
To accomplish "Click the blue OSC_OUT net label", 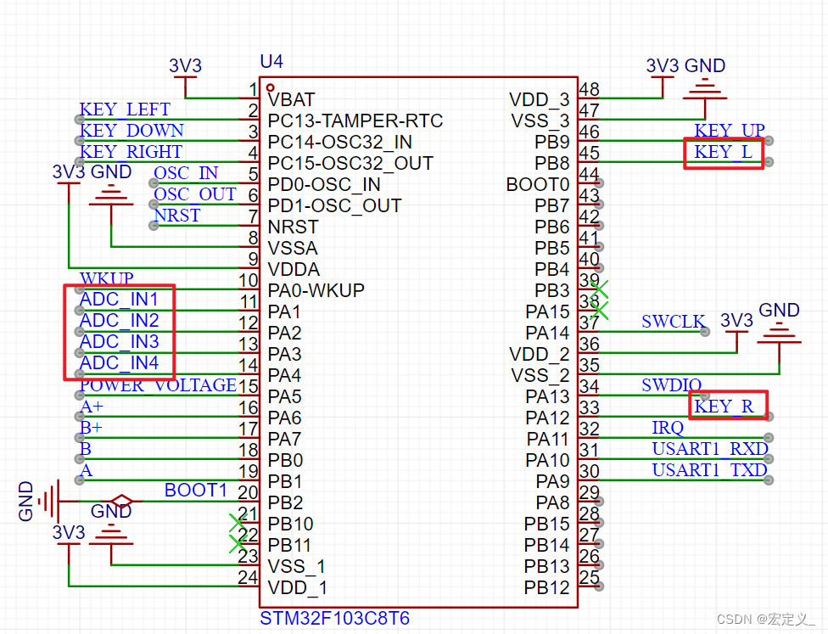I will (194, 194).
